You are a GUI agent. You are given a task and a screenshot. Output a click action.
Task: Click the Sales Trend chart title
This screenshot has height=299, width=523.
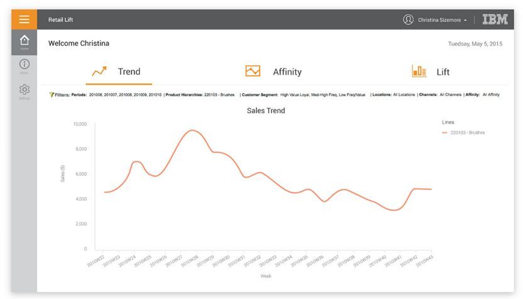pos(265,111)
